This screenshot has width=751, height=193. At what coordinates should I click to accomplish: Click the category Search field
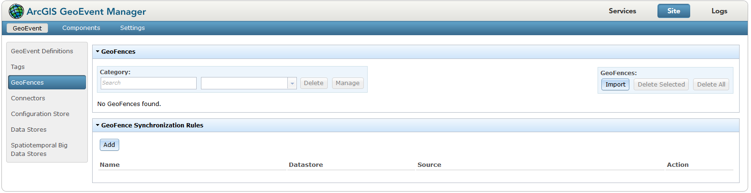click(149, 83)
